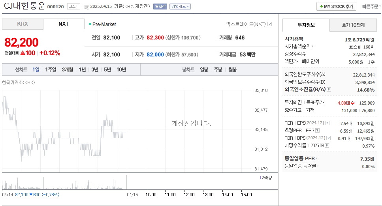Open the 기업개요 dropdown
382x206 pixels.
coord(180,7)
